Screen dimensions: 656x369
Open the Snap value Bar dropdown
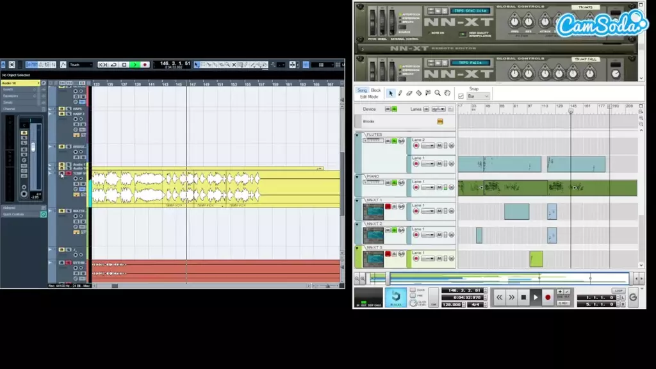coord(478,96)
